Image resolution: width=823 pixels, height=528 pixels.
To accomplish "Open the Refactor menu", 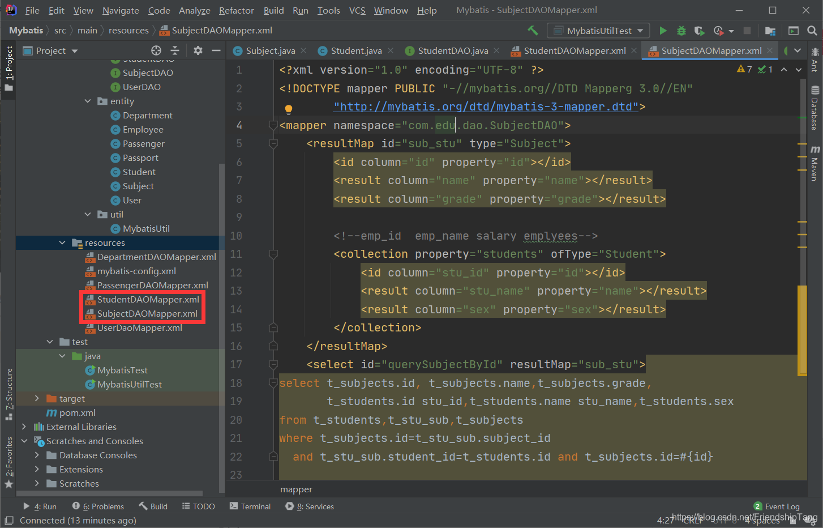I will tap(236, 10).
